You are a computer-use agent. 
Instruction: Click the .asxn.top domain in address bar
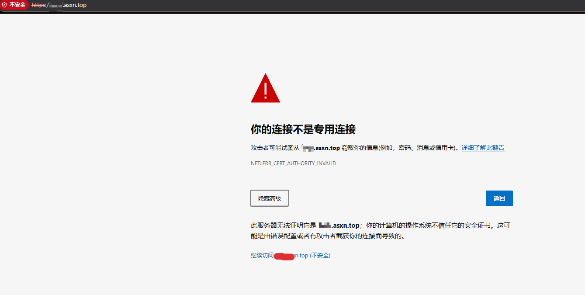coord(75,5)
